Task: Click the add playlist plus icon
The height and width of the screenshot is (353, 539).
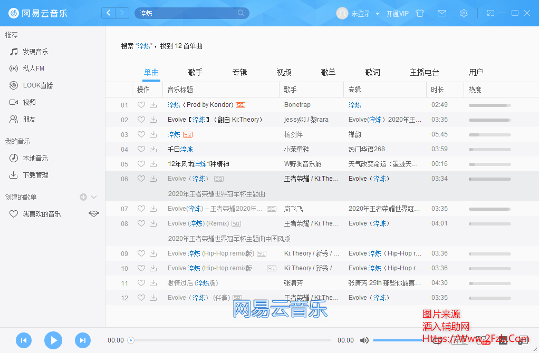Action: pyautogui.click(x=83, y=197)
